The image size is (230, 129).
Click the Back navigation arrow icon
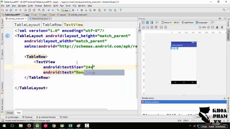point(49,10)
